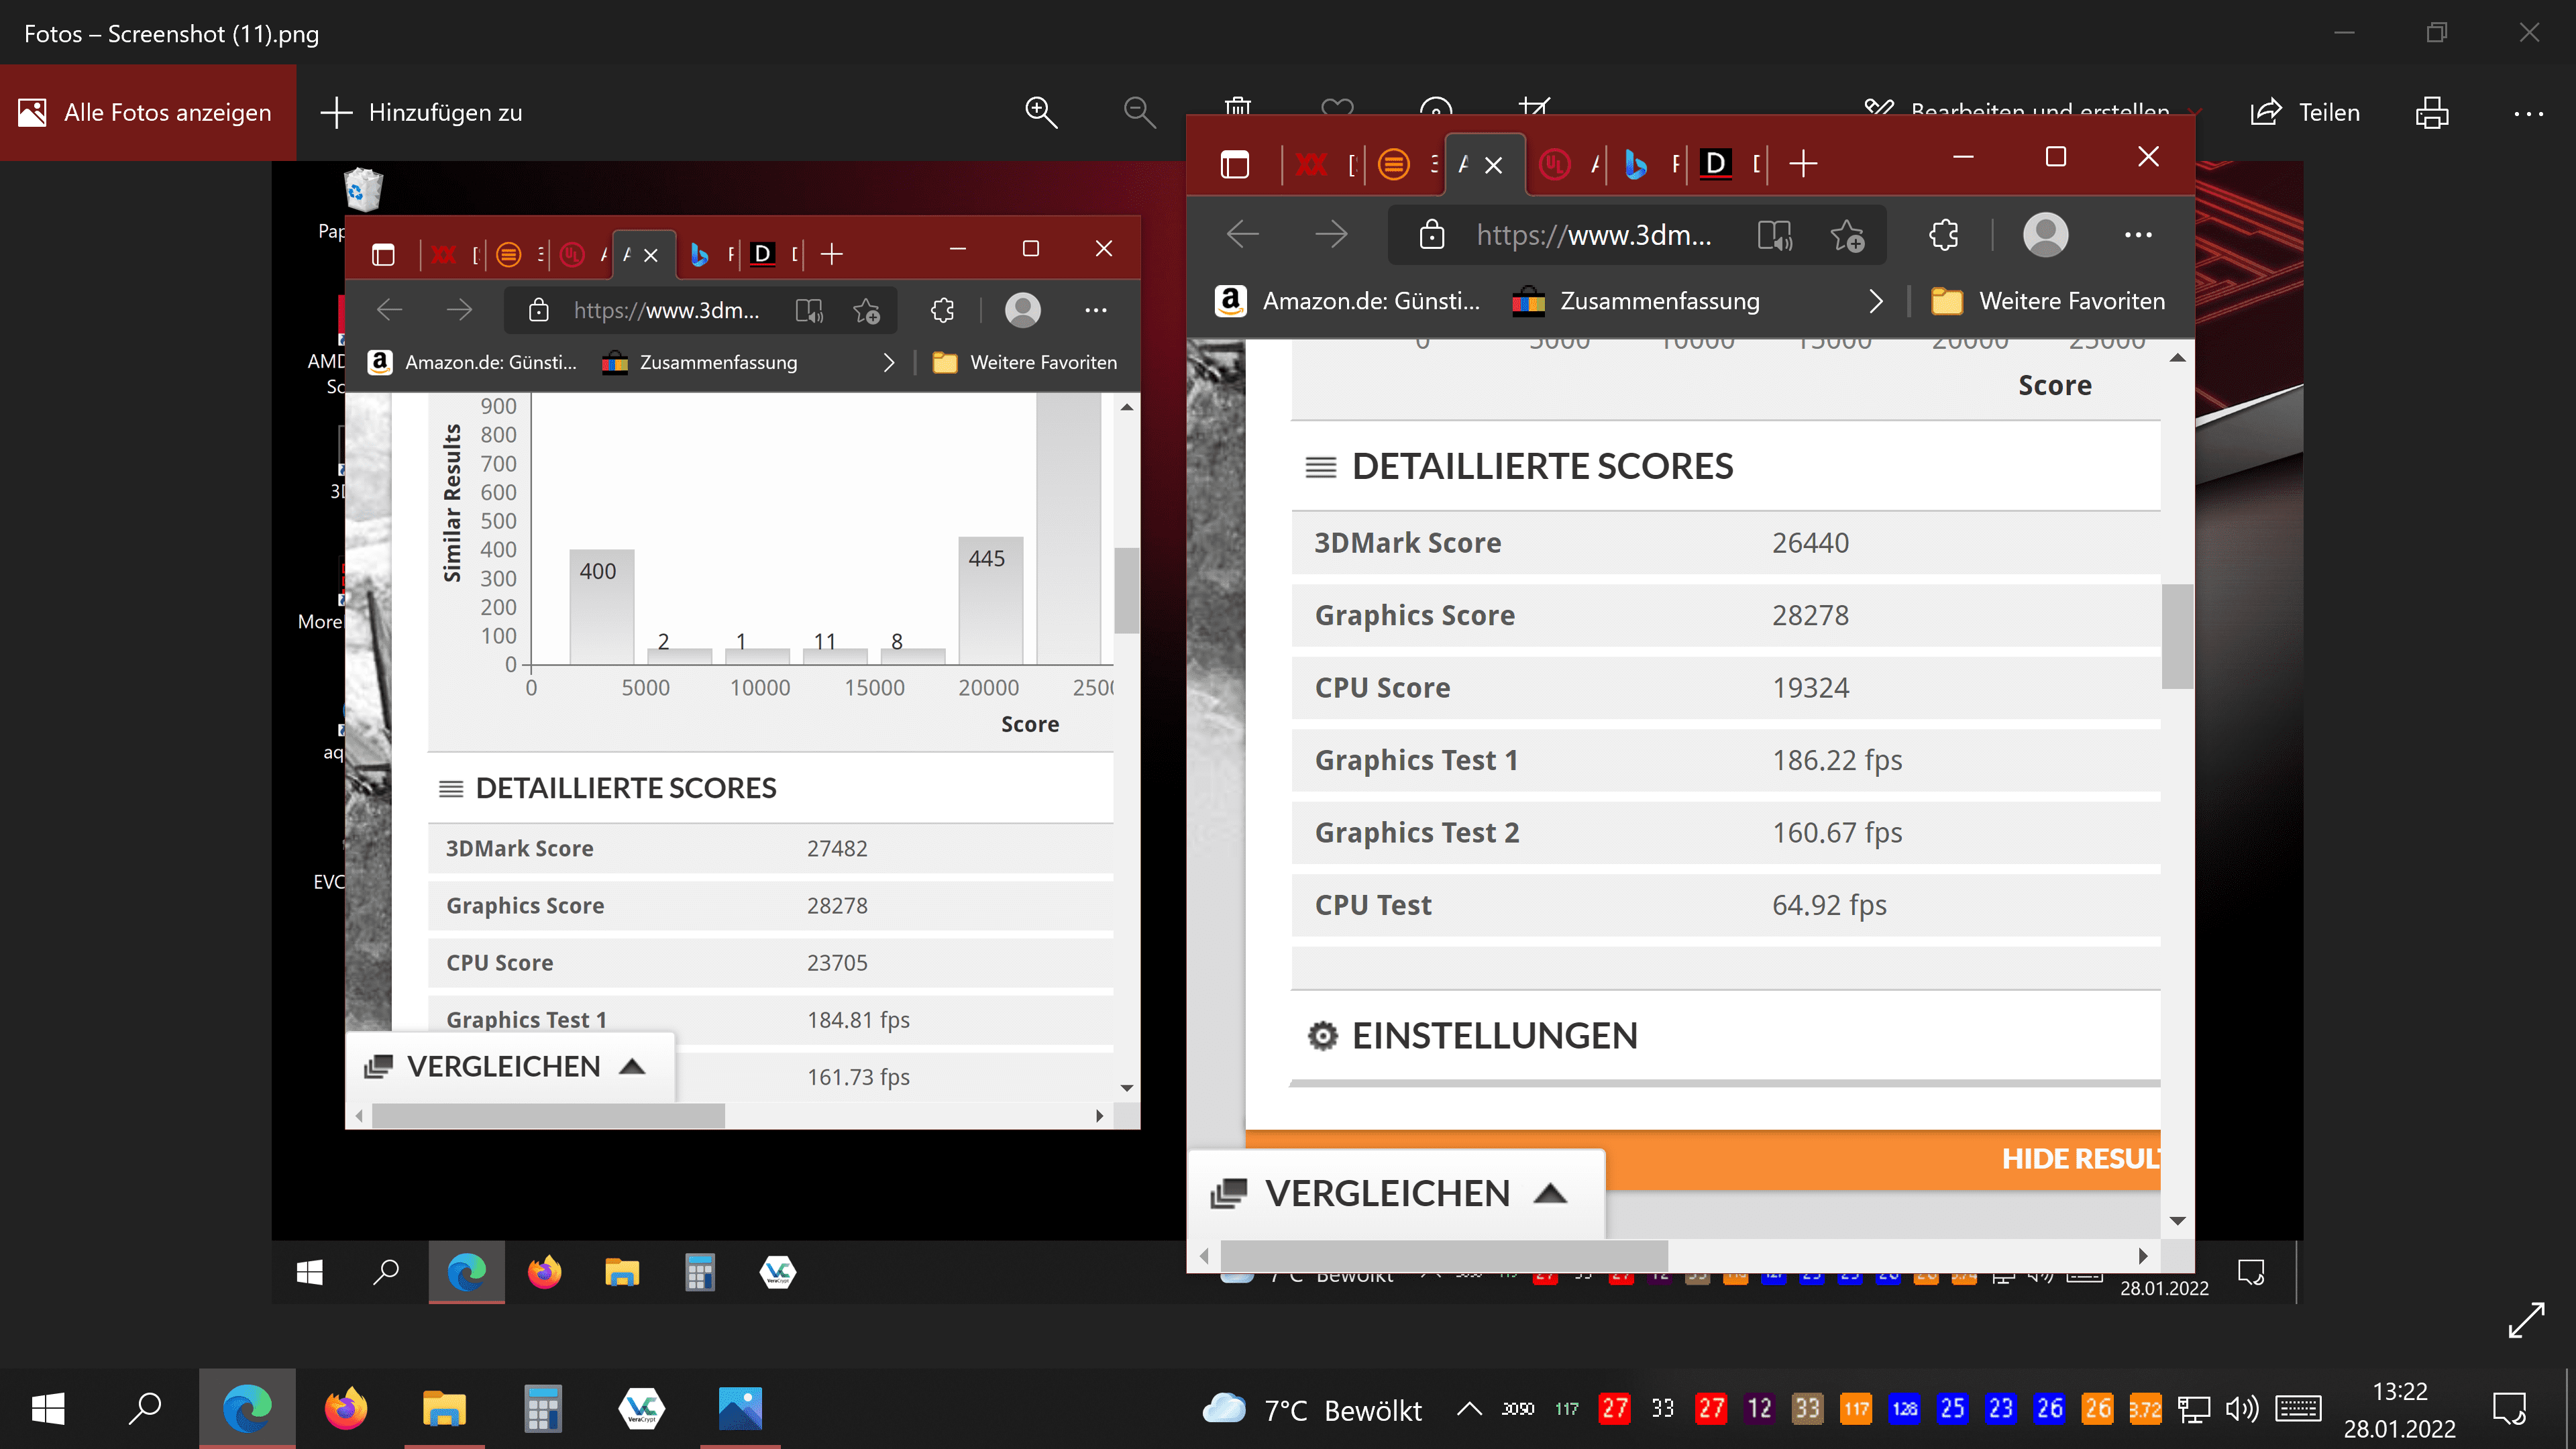Click the Teilen share button
The height and width of the screenshot is (1449, 2576).
coord(2305,112)
